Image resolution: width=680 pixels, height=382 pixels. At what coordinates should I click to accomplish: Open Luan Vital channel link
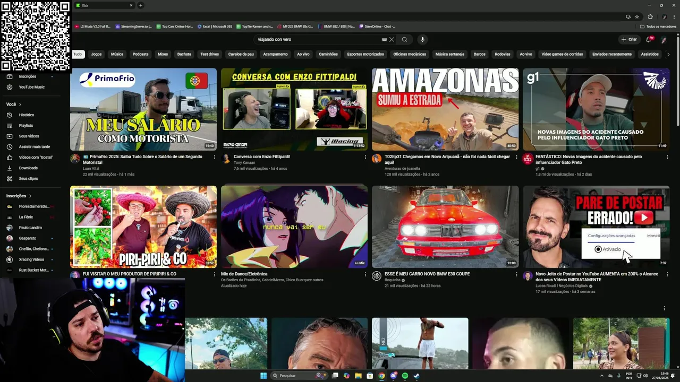(x=91, y=168)
